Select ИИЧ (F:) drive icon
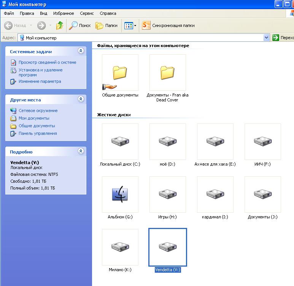The image size is (294, 286). coord(263,142)
